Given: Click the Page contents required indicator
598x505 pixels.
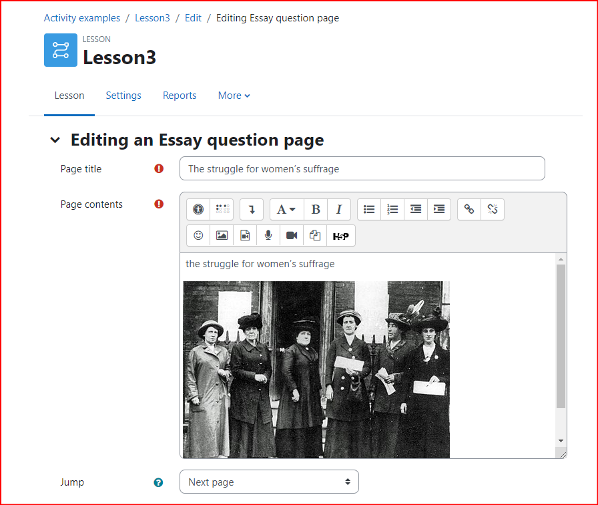Looking at the screenshot, I should 159,204.
